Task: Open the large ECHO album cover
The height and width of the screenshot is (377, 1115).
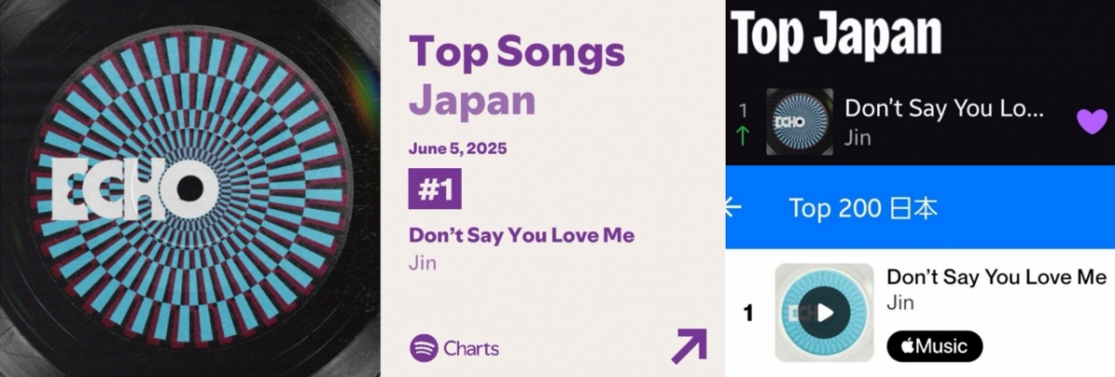Action: 189,188
